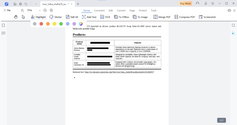Click the Products: heading text
This screenshot has width=237, height=125.
click(79, 35)
